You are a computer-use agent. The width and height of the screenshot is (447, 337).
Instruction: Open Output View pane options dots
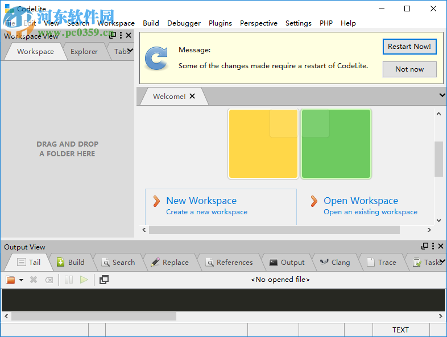(x=433, y=246)
